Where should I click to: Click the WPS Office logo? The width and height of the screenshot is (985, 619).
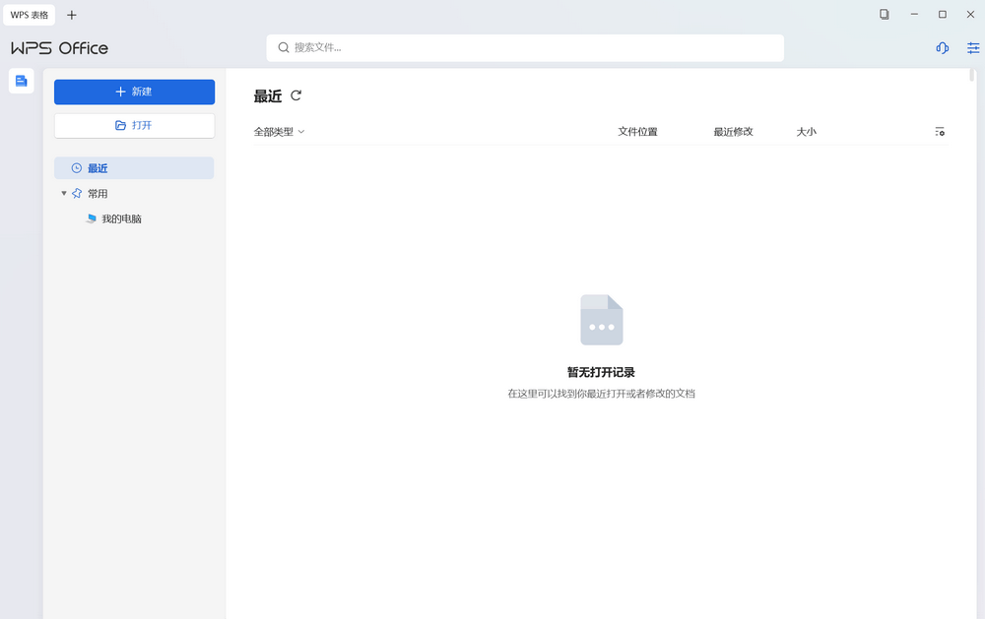(59, 47)
